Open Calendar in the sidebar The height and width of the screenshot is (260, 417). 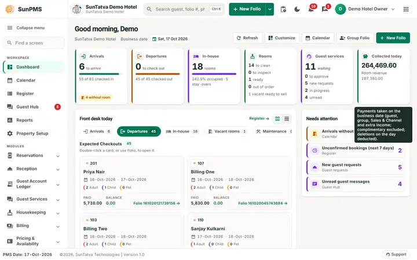click(x=34, y=80)
